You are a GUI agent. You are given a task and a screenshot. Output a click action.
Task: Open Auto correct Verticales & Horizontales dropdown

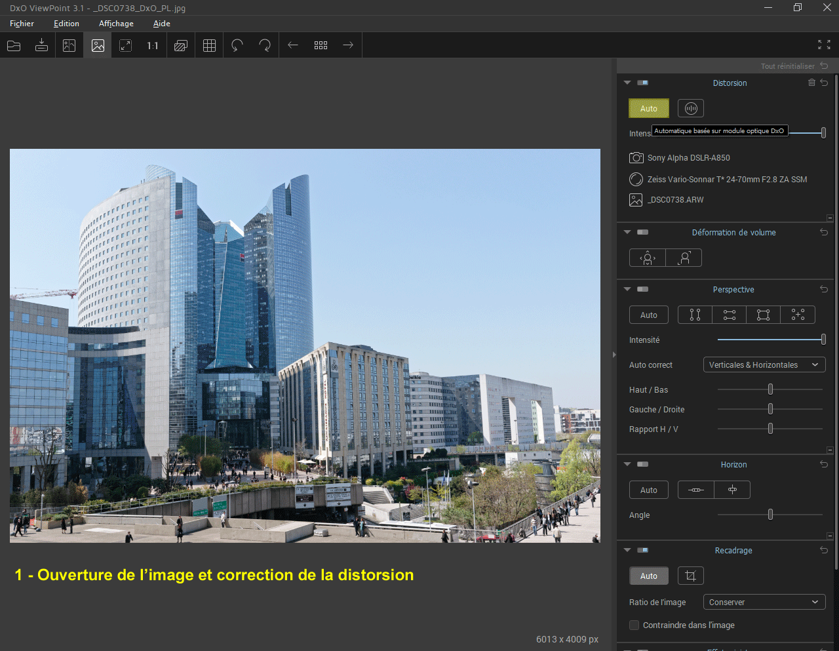[x=764, y=365]
